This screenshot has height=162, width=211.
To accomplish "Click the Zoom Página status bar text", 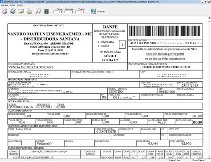I will point(198,160).
